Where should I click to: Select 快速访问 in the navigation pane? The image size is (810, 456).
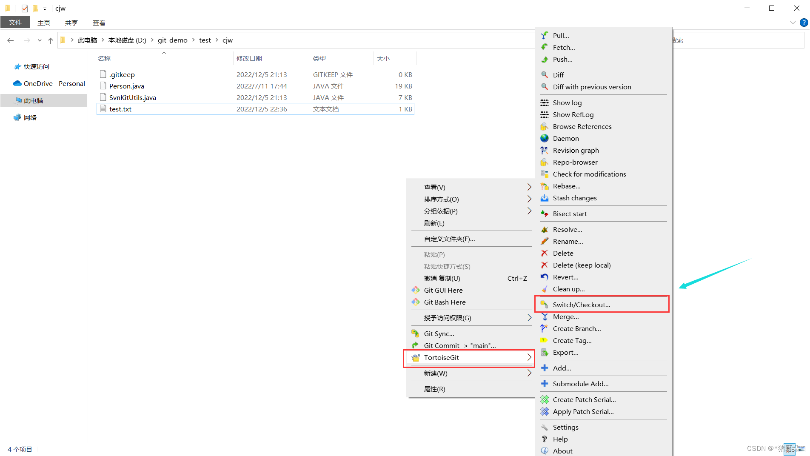[37, 66]
